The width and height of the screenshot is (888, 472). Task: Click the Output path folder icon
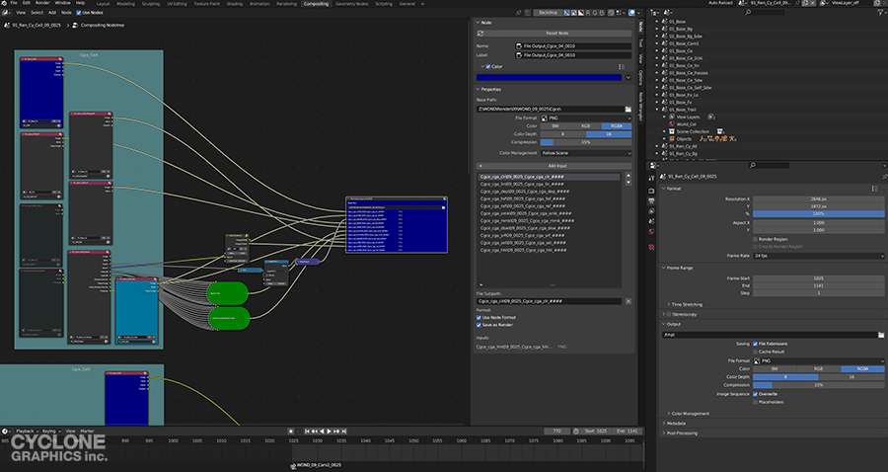pyautogui.click(x=880, y=335)
